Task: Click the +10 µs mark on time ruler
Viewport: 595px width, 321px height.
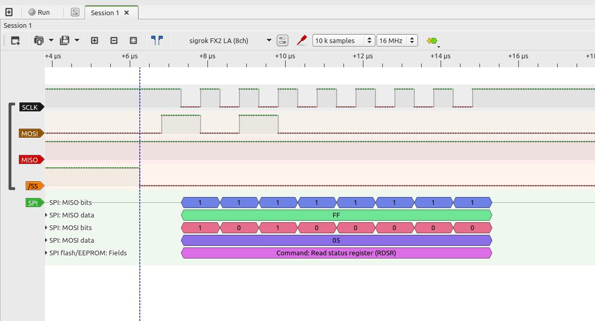Action: 285,56
